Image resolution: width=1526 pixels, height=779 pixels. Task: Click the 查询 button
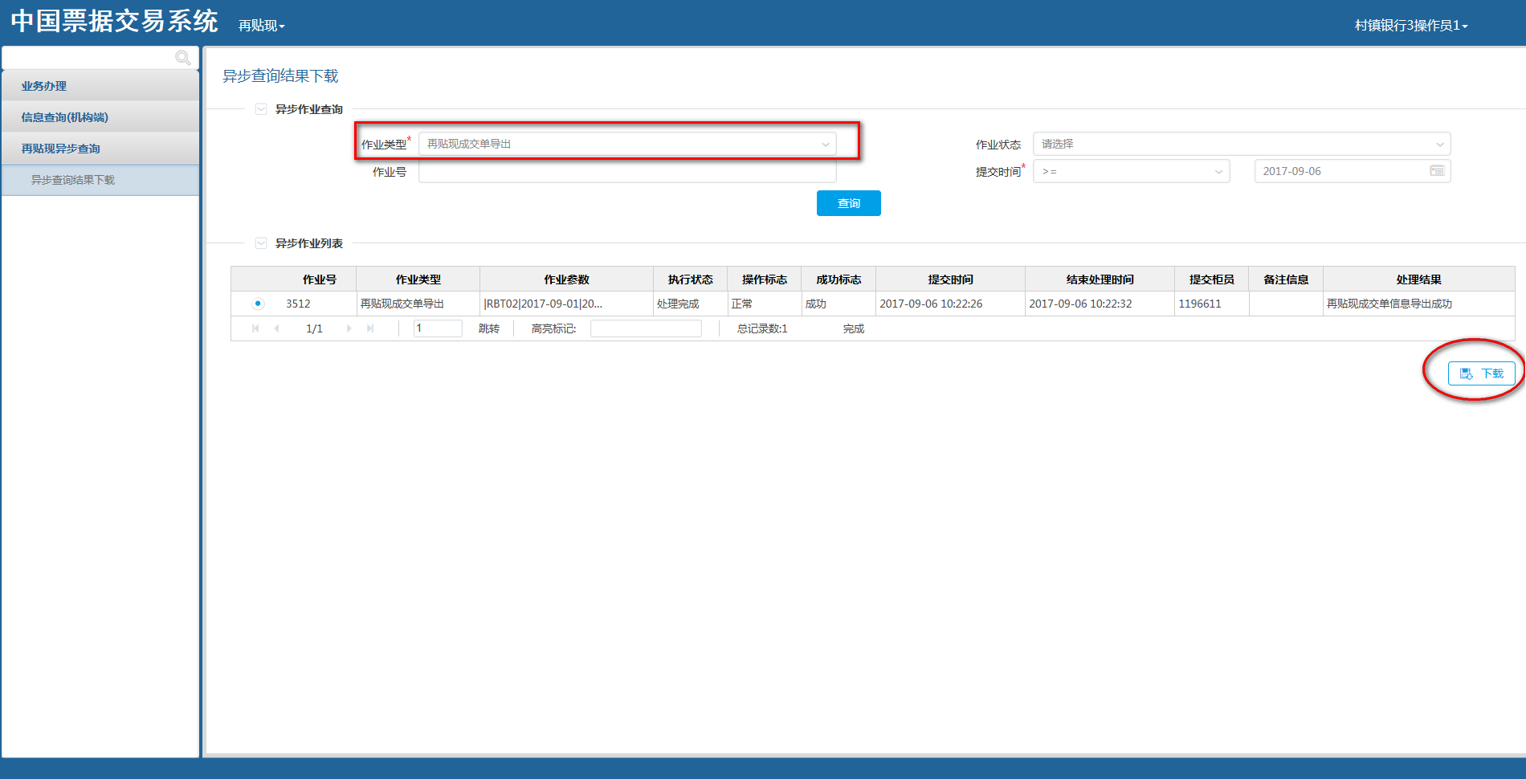tap(849, 203)
